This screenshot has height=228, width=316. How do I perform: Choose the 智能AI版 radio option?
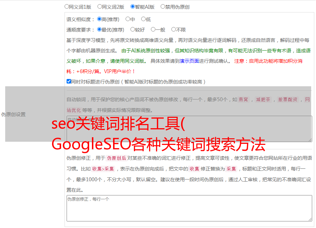pyautogui.click(x=133, y=7)
